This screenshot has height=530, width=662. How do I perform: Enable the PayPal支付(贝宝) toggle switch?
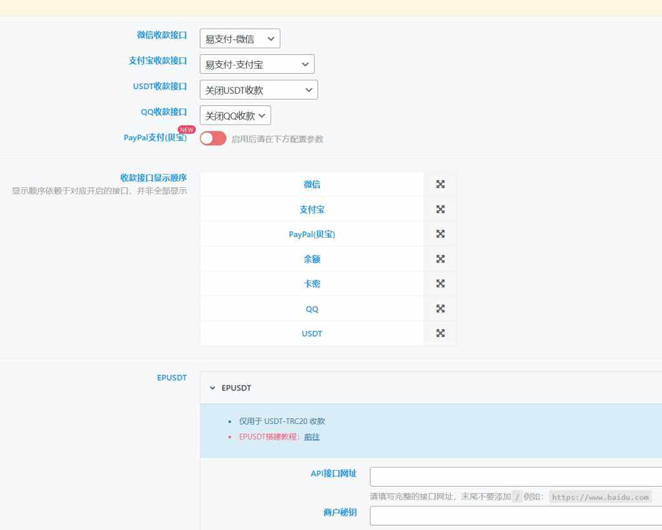point(213,138)
